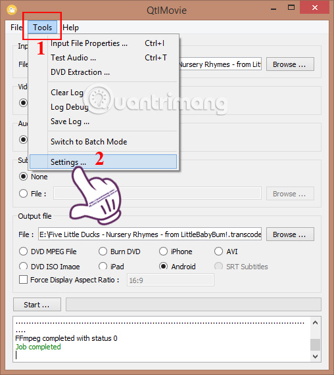Screen dimensions: 334x375
Task: Choose Input File Properties menu entry
Action: (103, 43)
